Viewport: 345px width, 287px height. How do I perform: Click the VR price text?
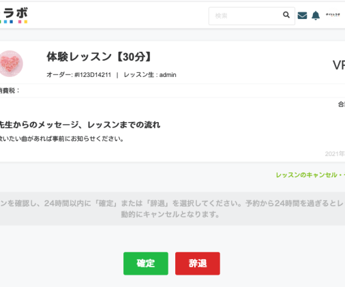[x=339, y=65]
